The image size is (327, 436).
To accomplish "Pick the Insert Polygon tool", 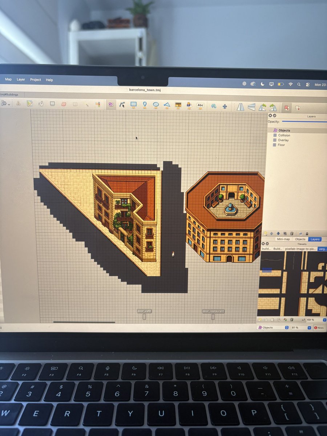I will coord(167,105).
